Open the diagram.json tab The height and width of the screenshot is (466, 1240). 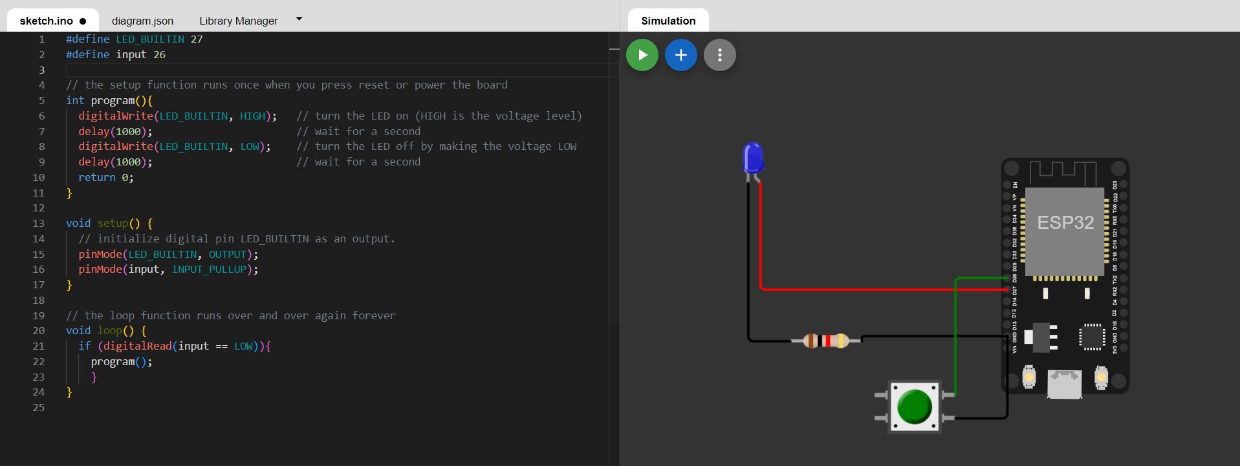click(142, 21)
